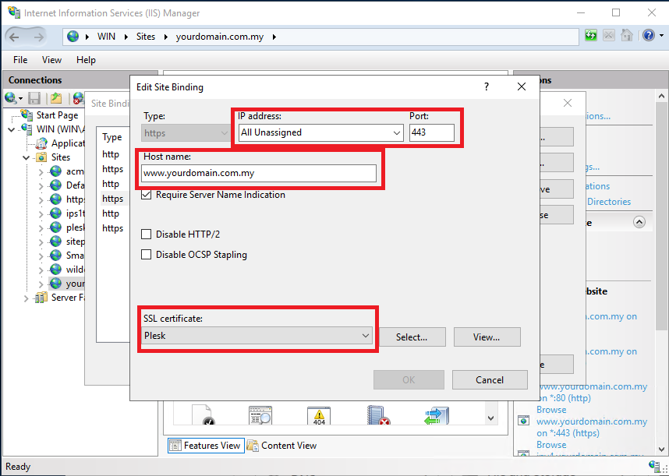669x476 pixels.
Task: Uncheck Require Server Name Indication
Action: coord(147,195)
